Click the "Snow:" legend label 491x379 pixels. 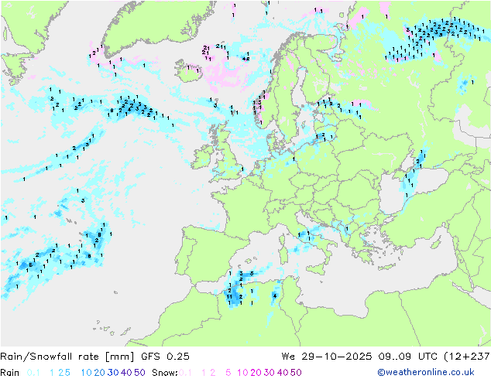pos(165,373)
